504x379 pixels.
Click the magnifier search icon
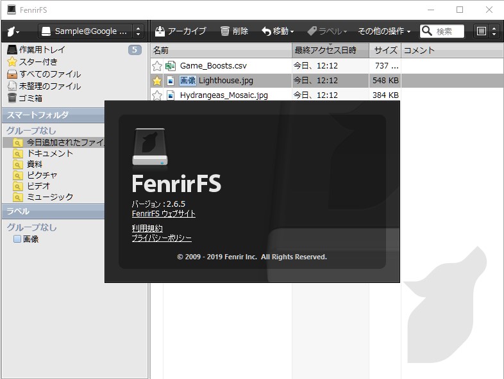point(427,31)
